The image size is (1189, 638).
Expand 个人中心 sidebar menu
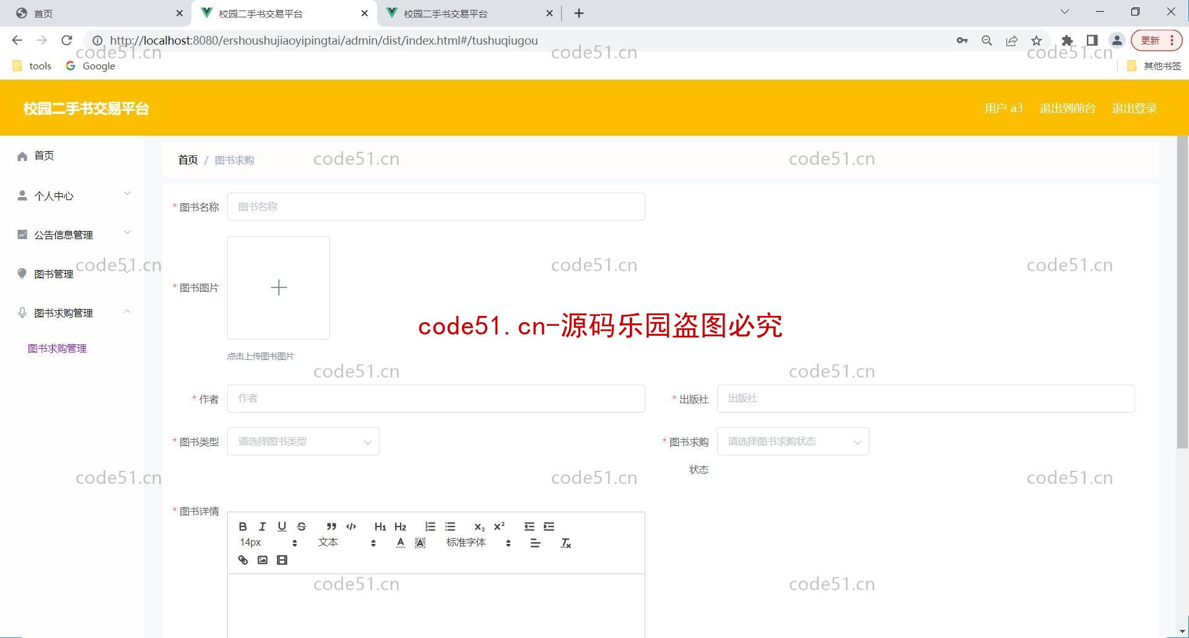point(72,196)
